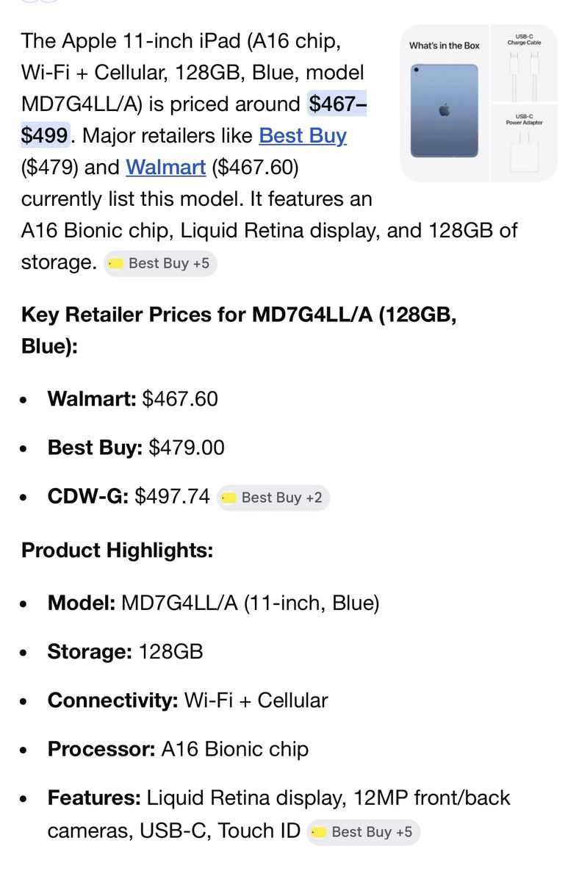This screenshot has height=882, width=579.
Task: Click yellow tag icon beside CDW-G price
Action: 229,498
